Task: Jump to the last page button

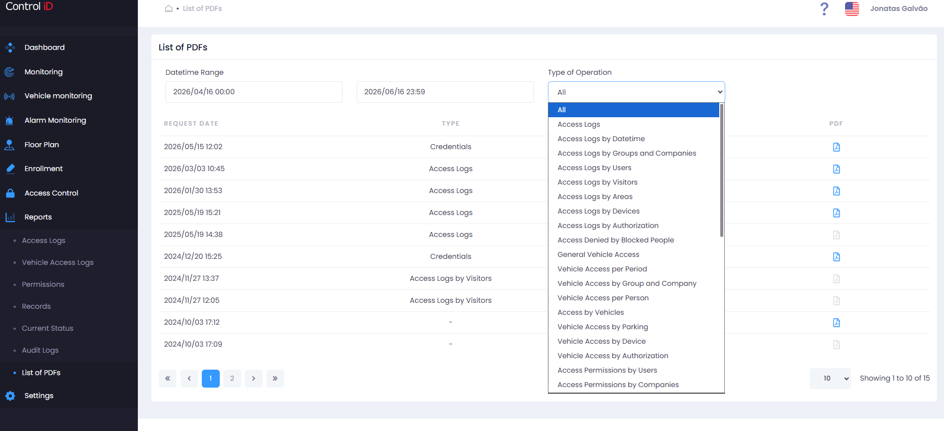Action: [275, 379]
